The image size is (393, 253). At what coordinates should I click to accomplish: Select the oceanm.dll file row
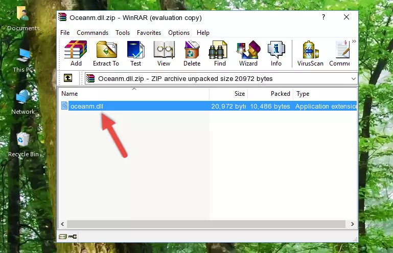(209, 106)
